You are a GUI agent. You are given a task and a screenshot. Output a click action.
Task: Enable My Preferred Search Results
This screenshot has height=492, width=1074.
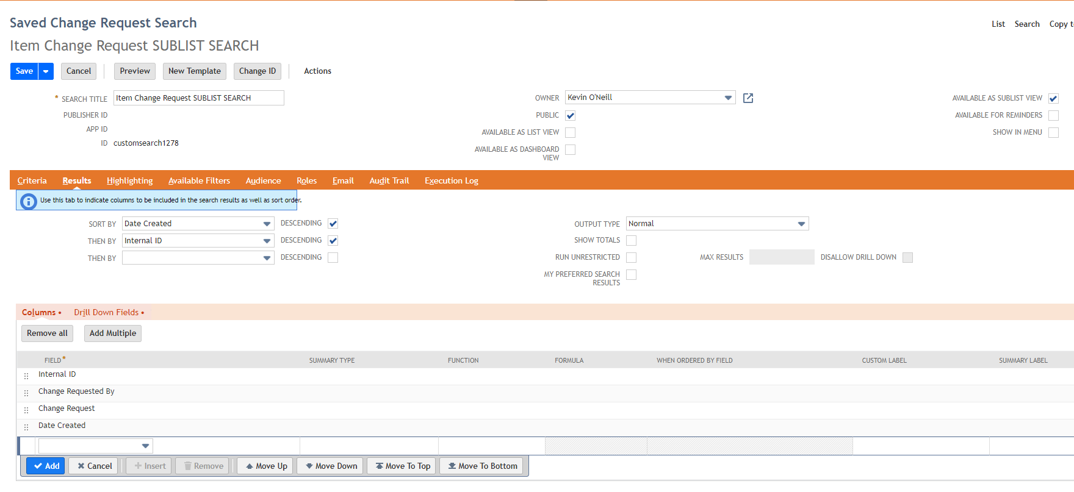click(632, 275)
